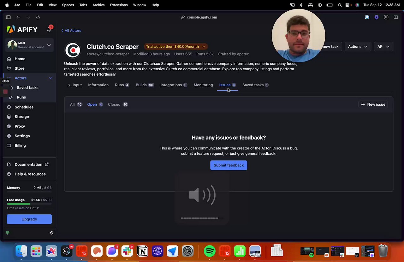Click the split view icon in Arc
Screen dimensions: 404x262
click(x=396, y=17)
